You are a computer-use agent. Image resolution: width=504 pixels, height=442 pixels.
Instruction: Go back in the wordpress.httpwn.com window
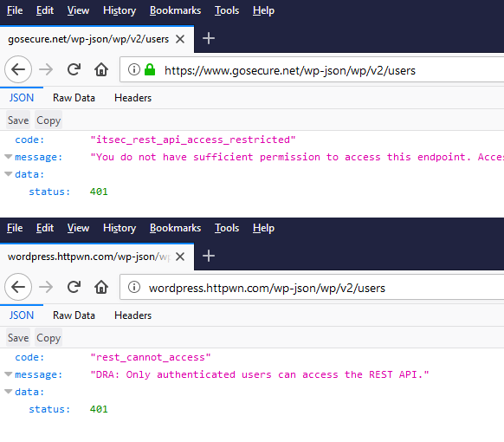(x=18, y=287)
